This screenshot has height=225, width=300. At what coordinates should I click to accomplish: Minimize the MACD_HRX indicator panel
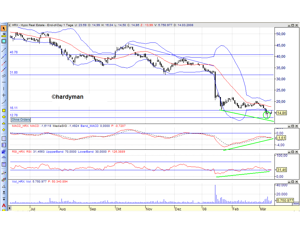click(x=290, y=126)
